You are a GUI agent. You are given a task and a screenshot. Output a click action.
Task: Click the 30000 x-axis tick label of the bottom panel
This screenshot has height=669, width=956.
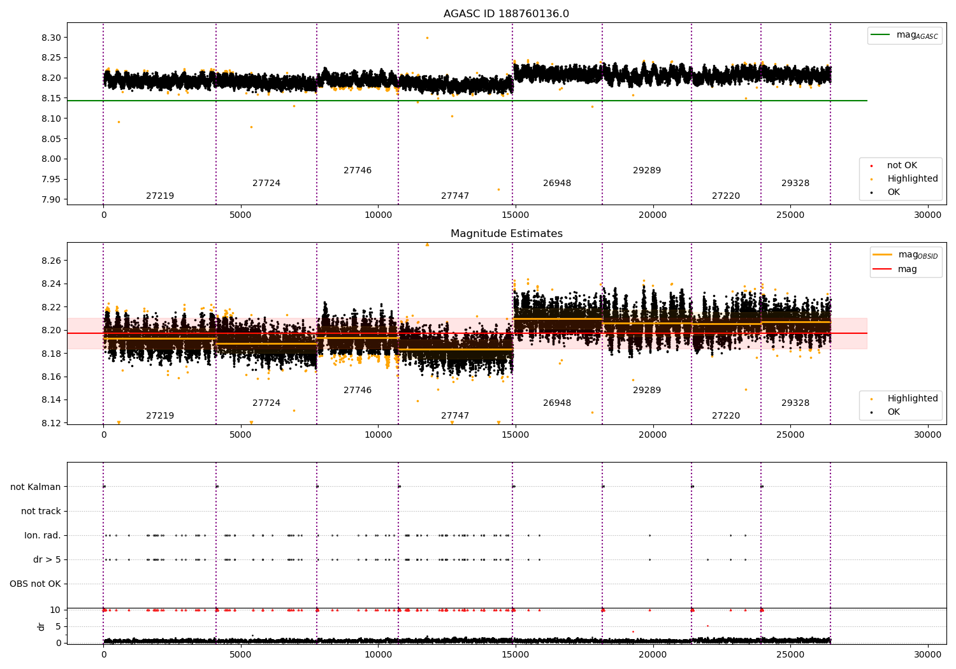(x=927, y=654)
